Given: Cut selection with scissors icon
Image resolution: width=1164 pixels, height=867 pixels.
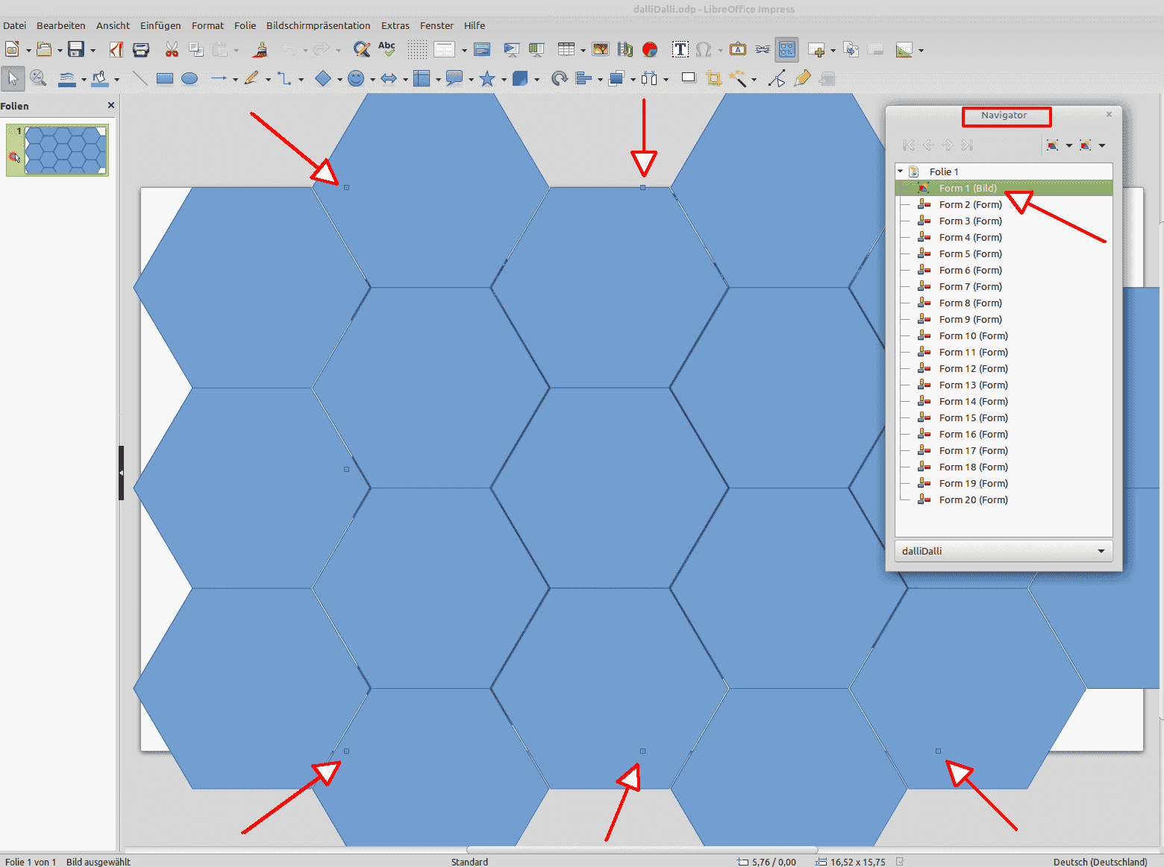Looking at the screenshot, I should click(172, 50).
